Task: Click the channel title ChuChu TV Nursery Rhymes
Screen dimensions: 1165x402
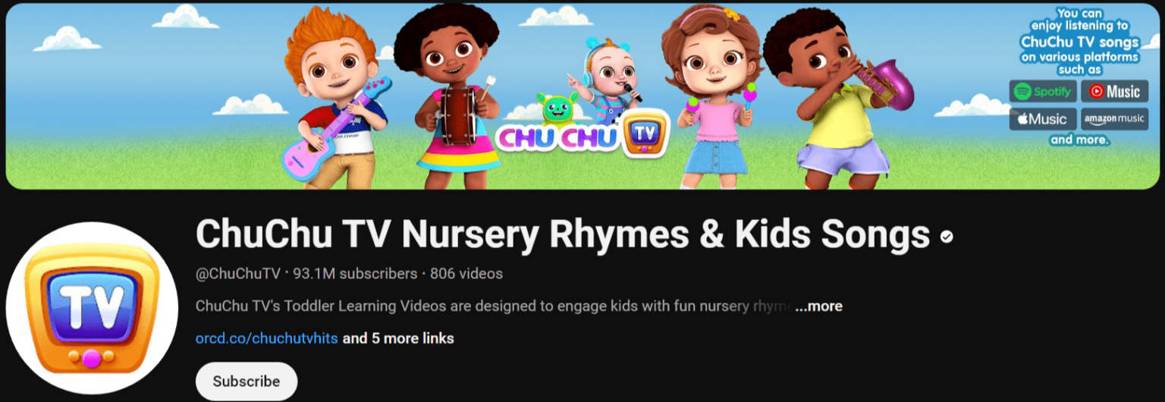Action: pyautogui.click(x=563, y=235)
